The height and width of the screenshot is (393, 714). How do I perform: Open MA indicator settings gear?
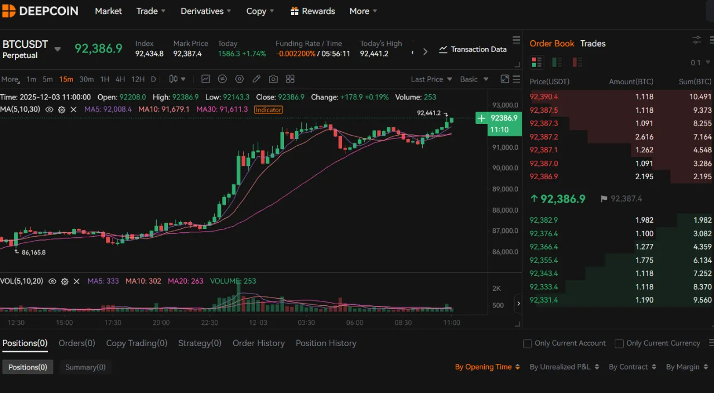coord(62,109)
